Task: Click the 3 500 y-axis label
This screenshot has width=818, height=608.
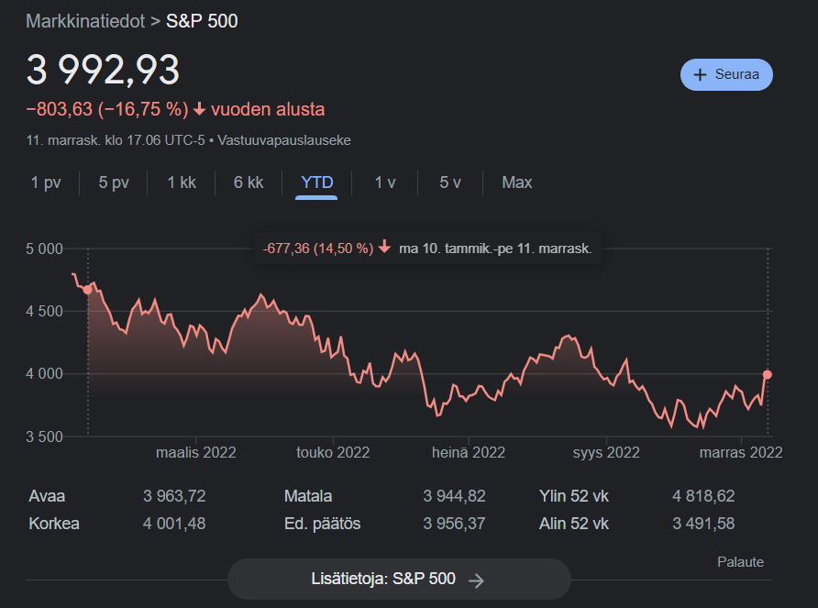Action: pos(44,437)
